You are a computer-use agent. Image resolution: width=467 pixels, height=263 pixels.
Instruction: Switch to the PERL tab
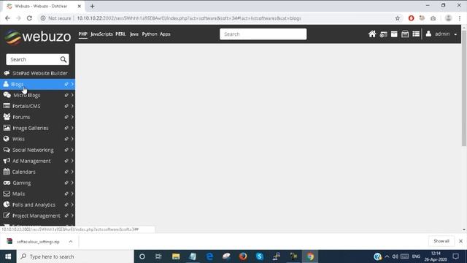point(120,34)
